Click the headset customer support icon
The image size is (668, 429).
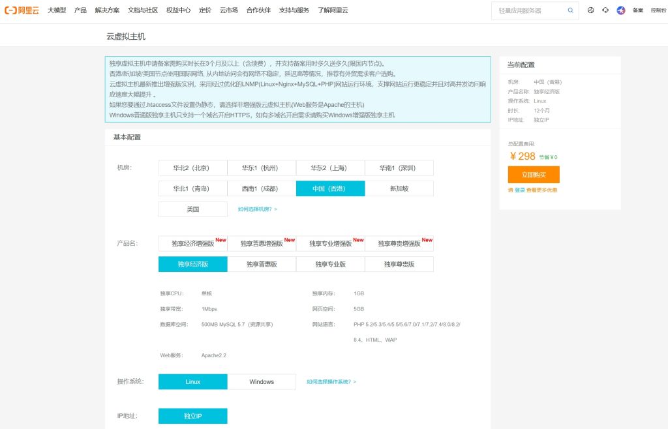[605, 10]
